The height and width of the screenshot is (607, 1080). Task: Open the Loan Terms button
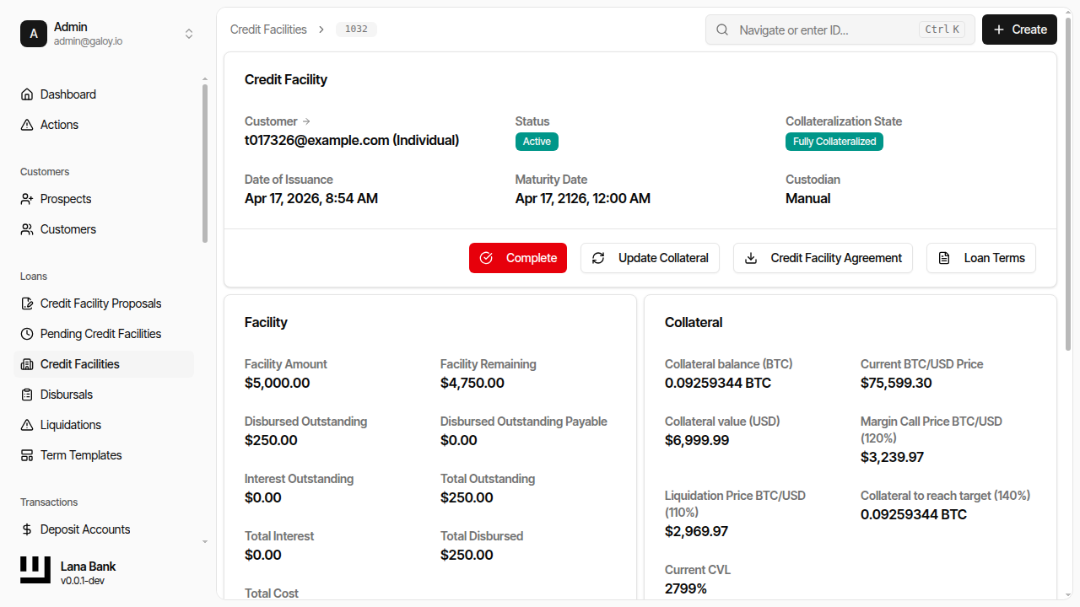981,258
